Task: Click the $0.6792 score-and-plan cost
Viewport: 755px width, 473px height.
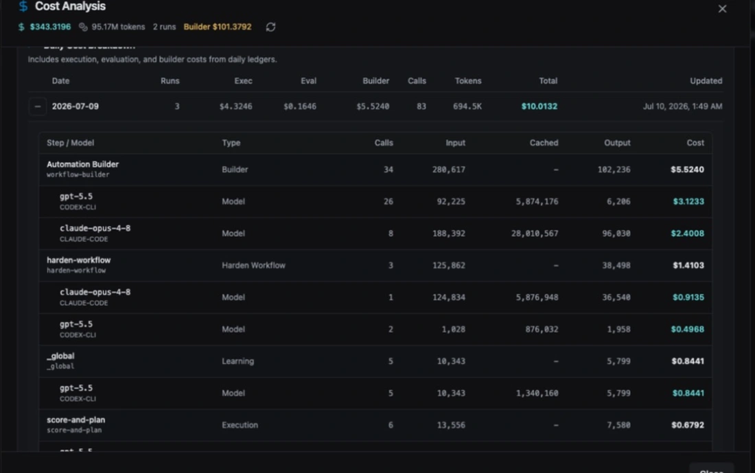Action: pos(687,426)
